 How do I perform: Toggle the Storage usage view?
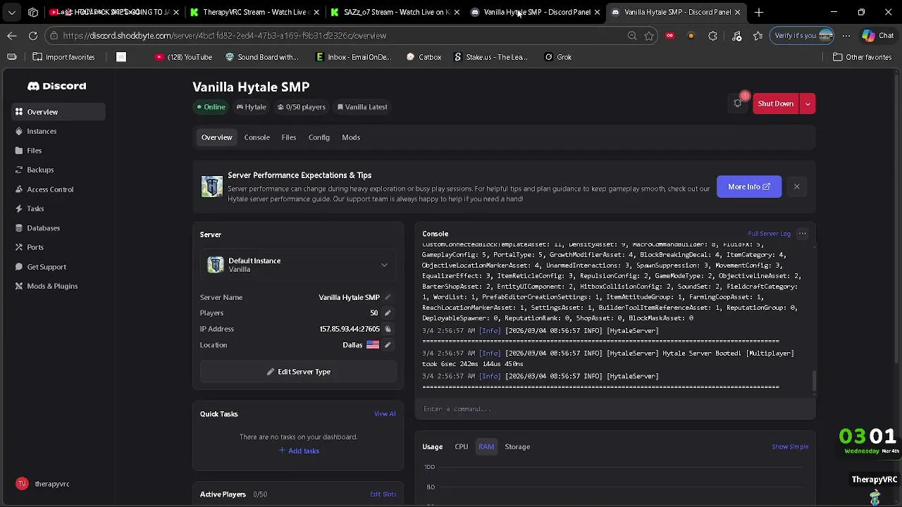pos(517,446)
